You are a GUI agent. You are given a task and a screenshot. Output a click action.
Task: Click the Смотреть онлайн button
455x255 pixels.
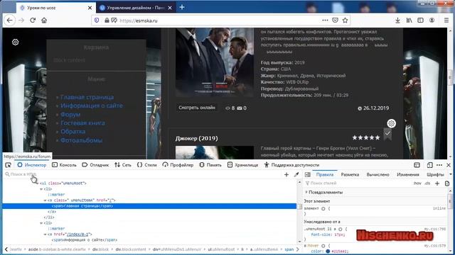[x=197, y=108]
